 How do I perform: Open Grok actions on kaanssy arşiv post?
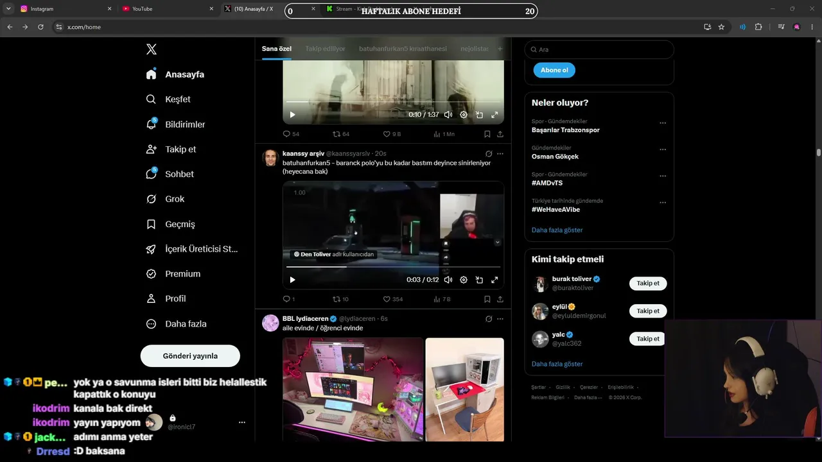pyautogui.click(x=489, y=154)
